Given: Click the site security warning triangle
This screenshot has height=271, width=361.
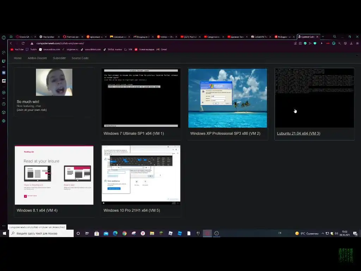Looking at the screenshot, I should click(32, 43).
